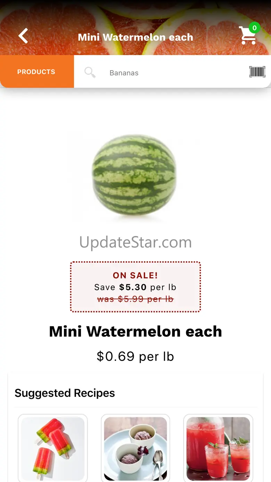
Task: Open the shopping cart
Action: point(248,36)
